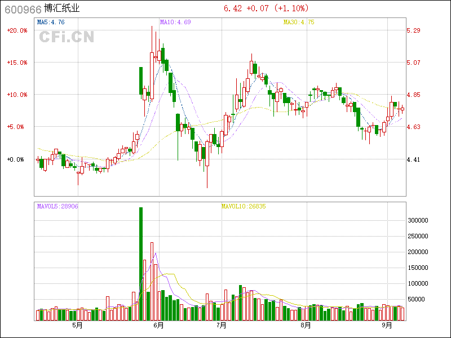Image resolution: width=451 pixels, height=338 pixels.
Task: Select the MA30:4.75 indicator label
Action: click(298, 23)
